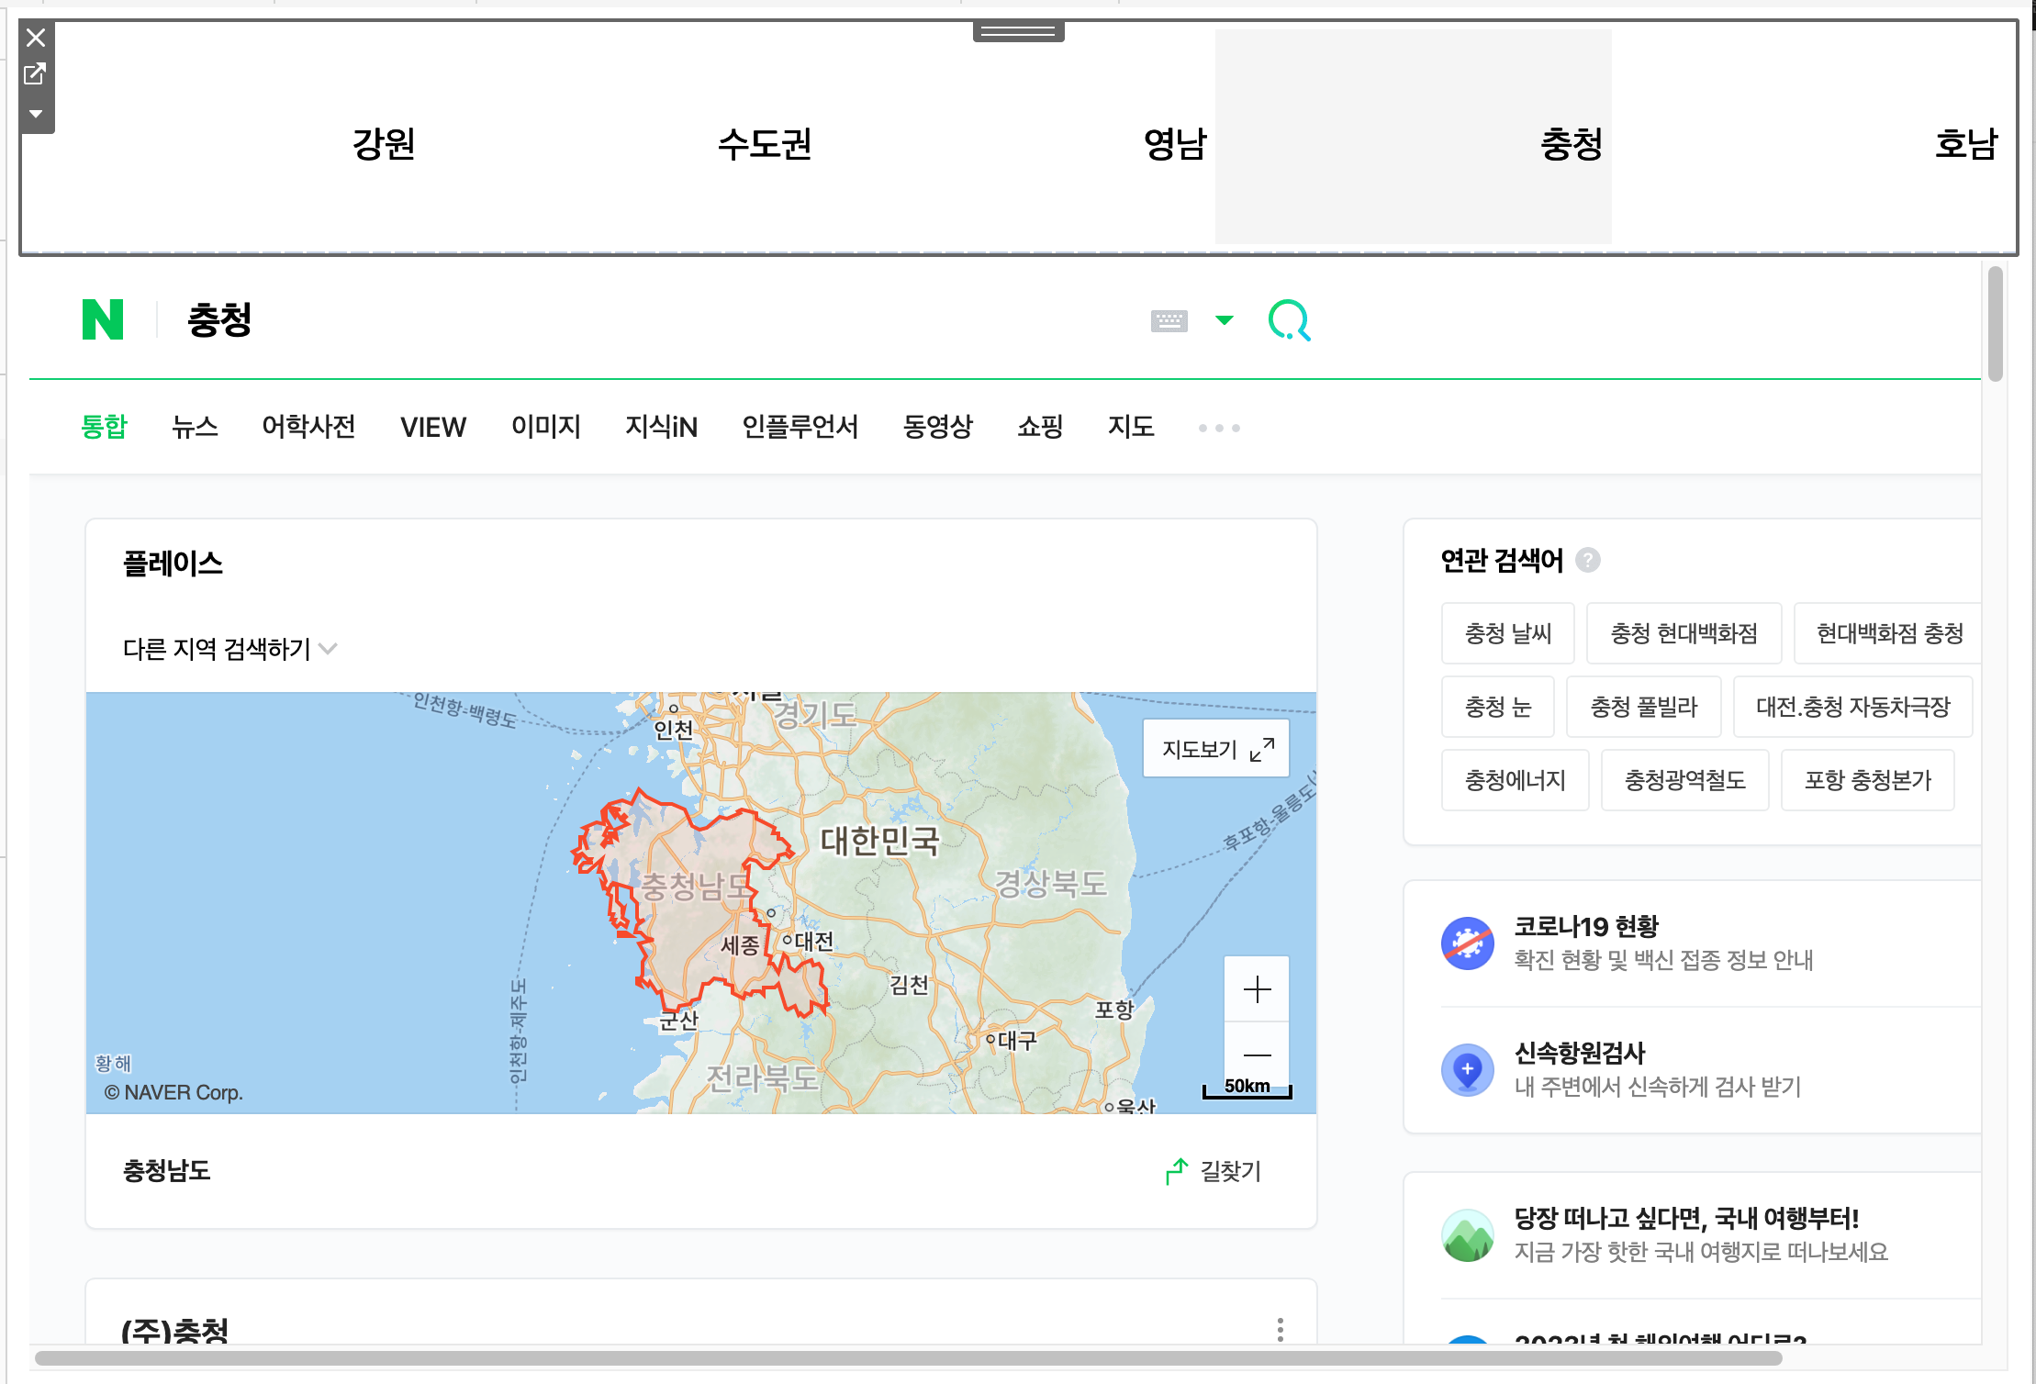2036x1384 pixels.
Task: Click the horizontal scrollbar at bottom
Action: tap(909, 1357)
